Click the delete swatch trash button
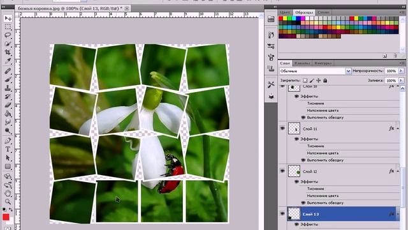 [x=395, y=56]
